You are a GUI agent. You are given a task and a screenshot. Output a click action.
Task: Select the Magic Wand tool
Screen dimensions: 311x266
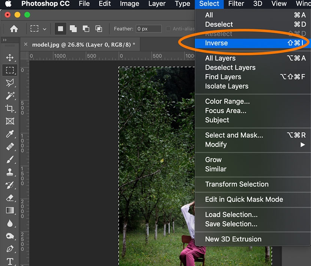[x=10, y=96]
